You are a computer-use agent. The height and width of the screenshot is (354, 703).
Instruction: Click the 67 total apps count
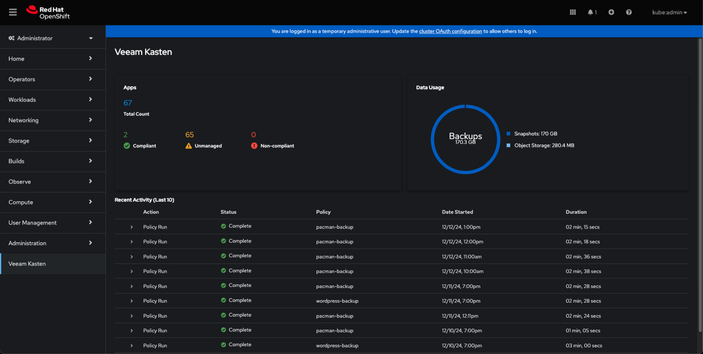(x=127, y=103)
